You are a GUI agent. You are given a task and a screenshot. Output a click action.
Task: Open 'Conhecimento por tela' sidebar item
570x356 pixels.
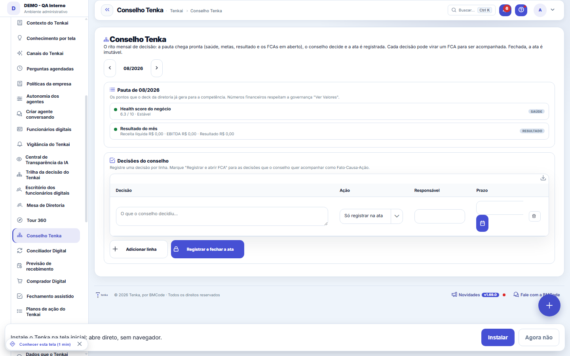tap(46, 38)
